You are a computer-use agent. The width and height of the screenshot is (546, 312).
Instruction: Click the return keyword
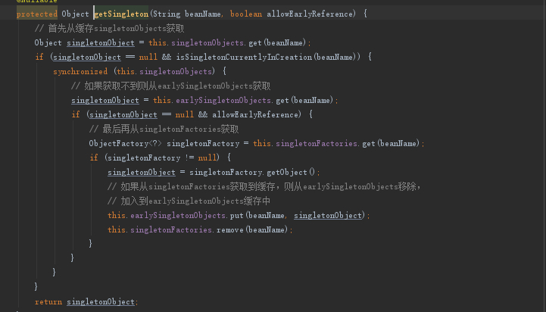48,302
